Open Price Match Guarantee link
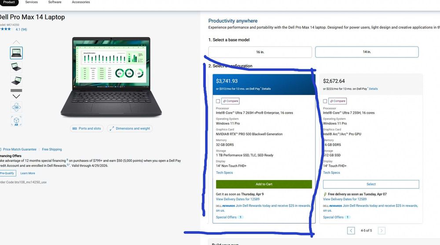440x245 pixels. point(19,150)
